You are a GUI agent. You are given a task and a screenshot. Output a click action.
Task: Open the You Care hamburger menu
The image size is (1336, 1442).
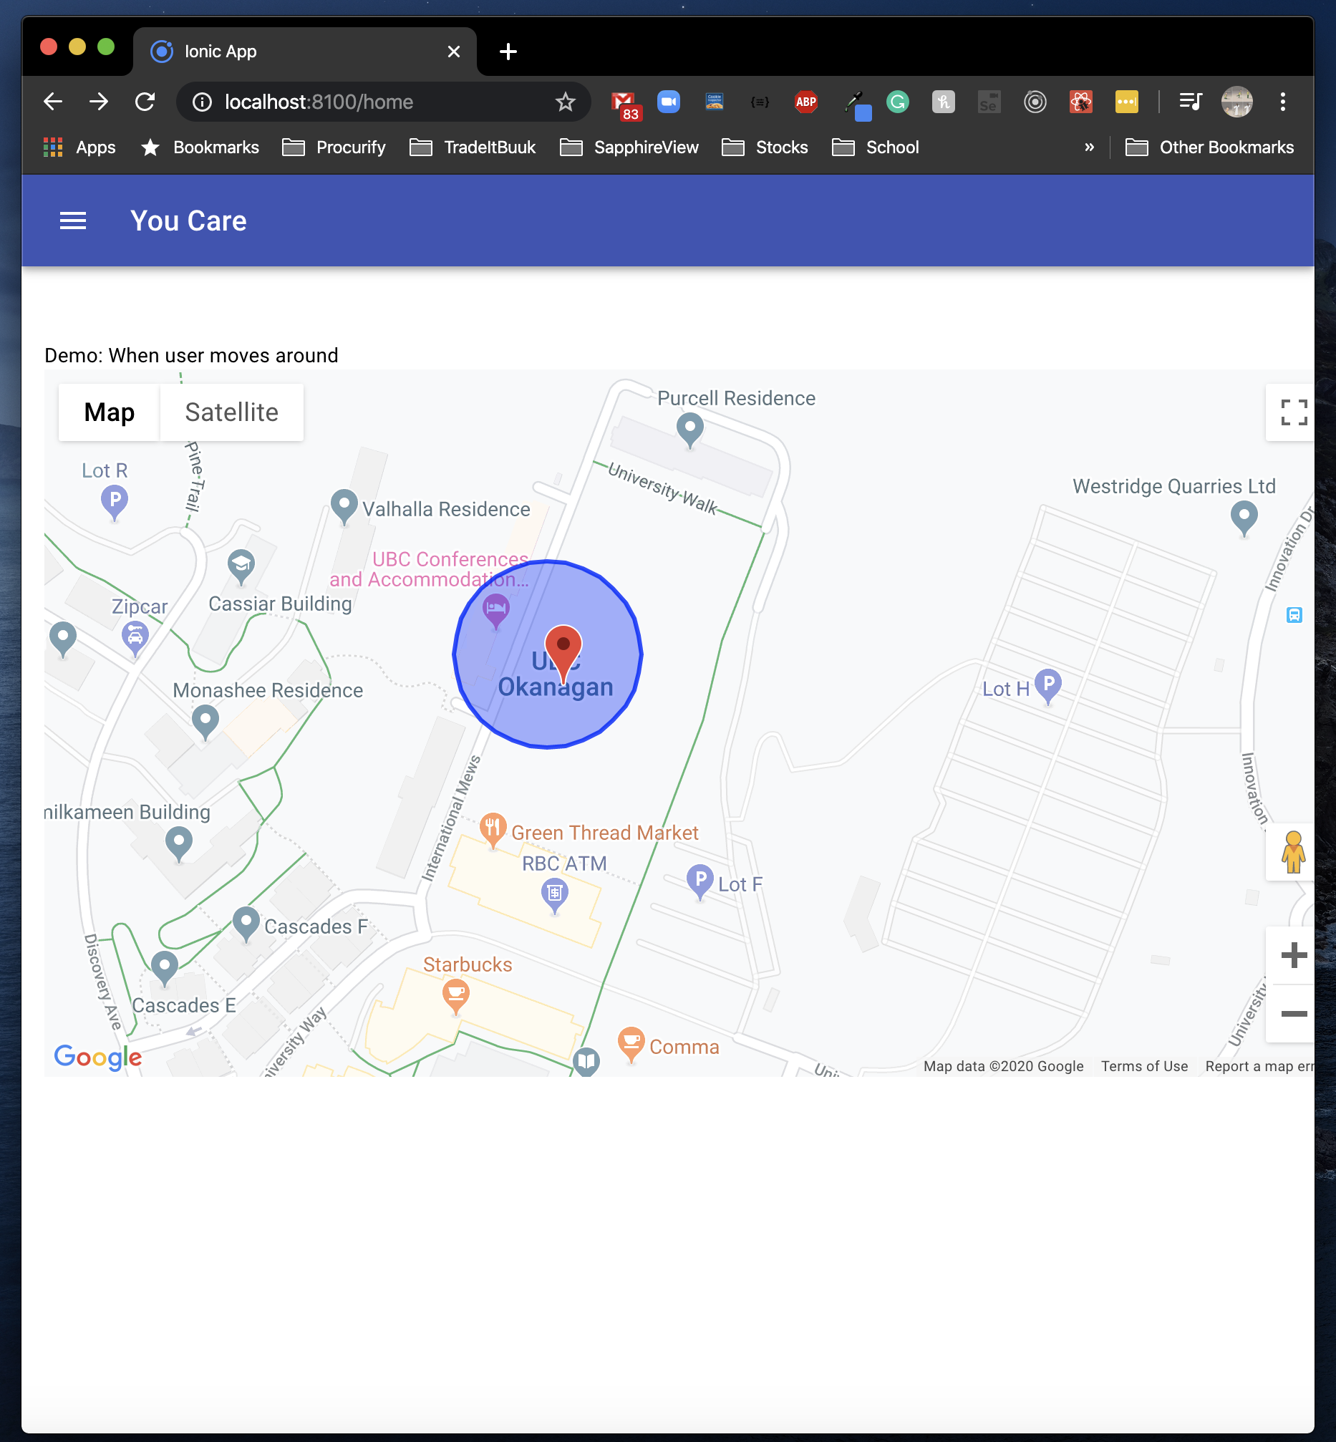coord(72,221)
